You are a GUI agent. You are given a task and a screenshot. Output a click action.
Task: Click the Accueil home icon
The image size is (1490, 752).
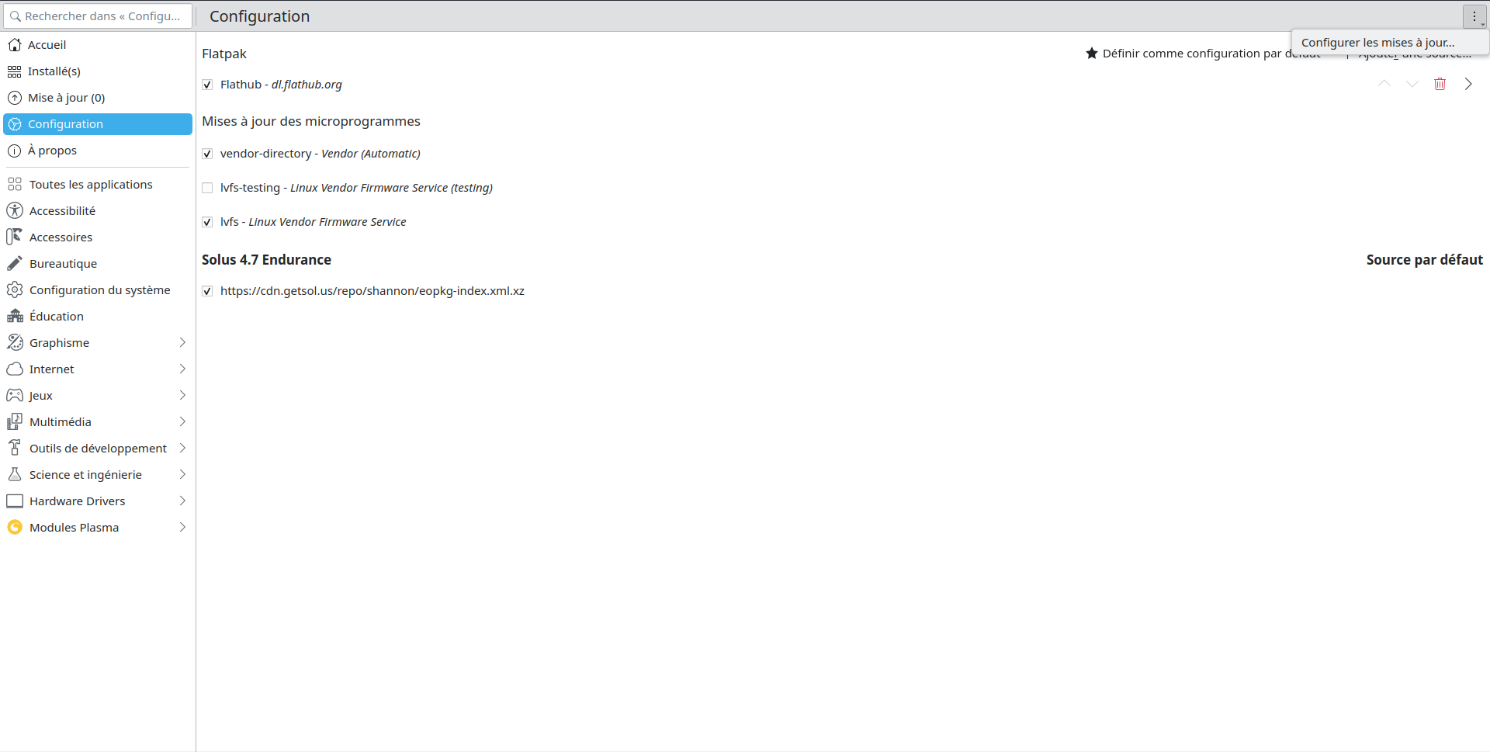tap(15, 45)
